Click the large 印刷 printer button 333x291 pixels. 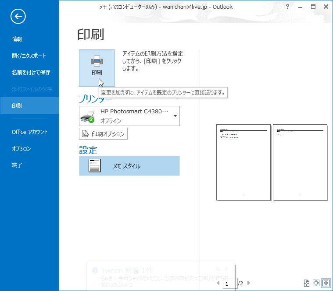(97, 68)
